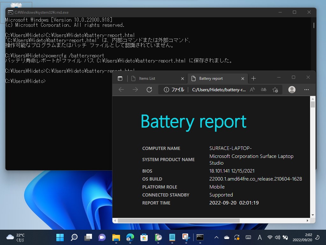Open Microsoft Store from the taskbar
The image size is (326, 245).
(x=144, y=238)
